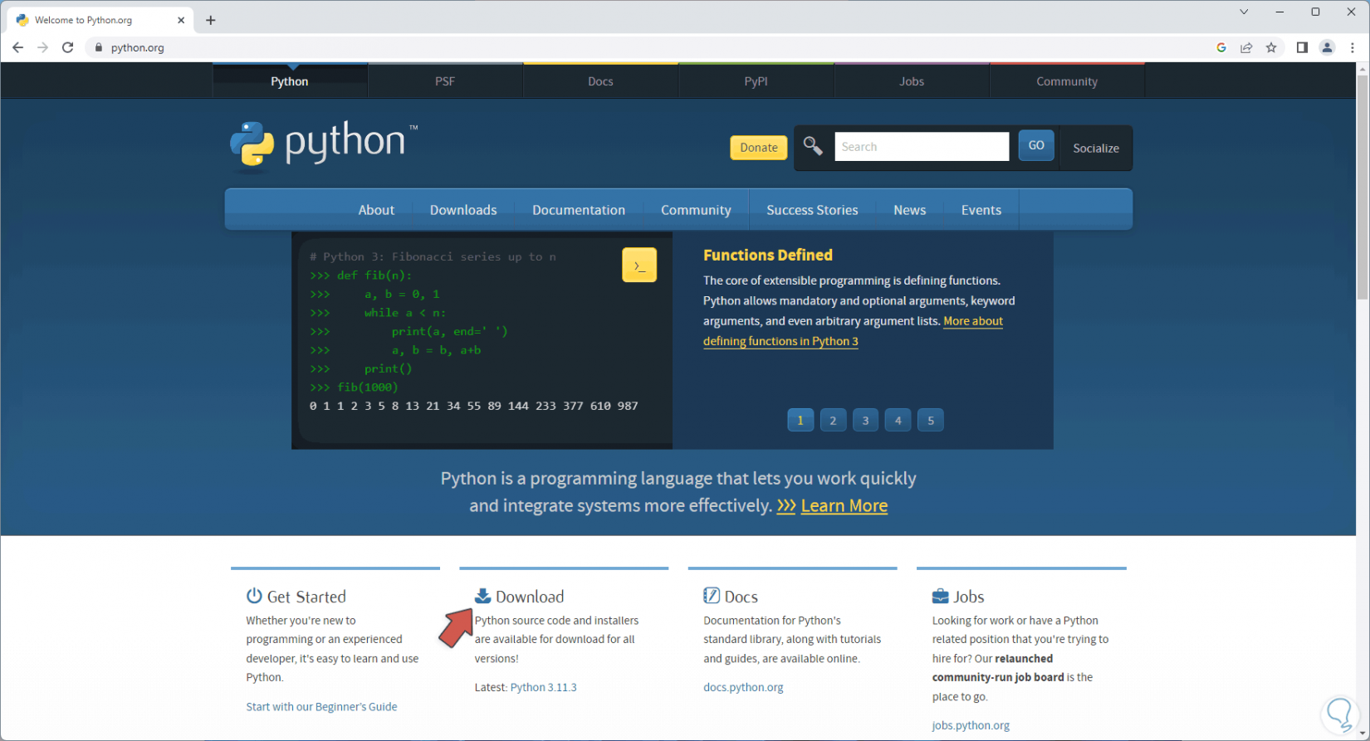Screen dimensions: 1370x741
Task: Select the Python top tab
Action: [290, 81]
